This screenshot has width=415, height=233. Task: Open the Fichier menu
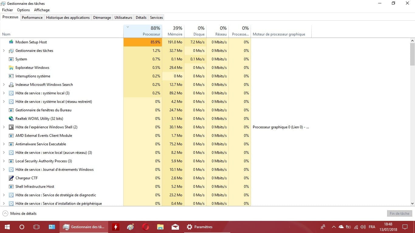point(8,10)
